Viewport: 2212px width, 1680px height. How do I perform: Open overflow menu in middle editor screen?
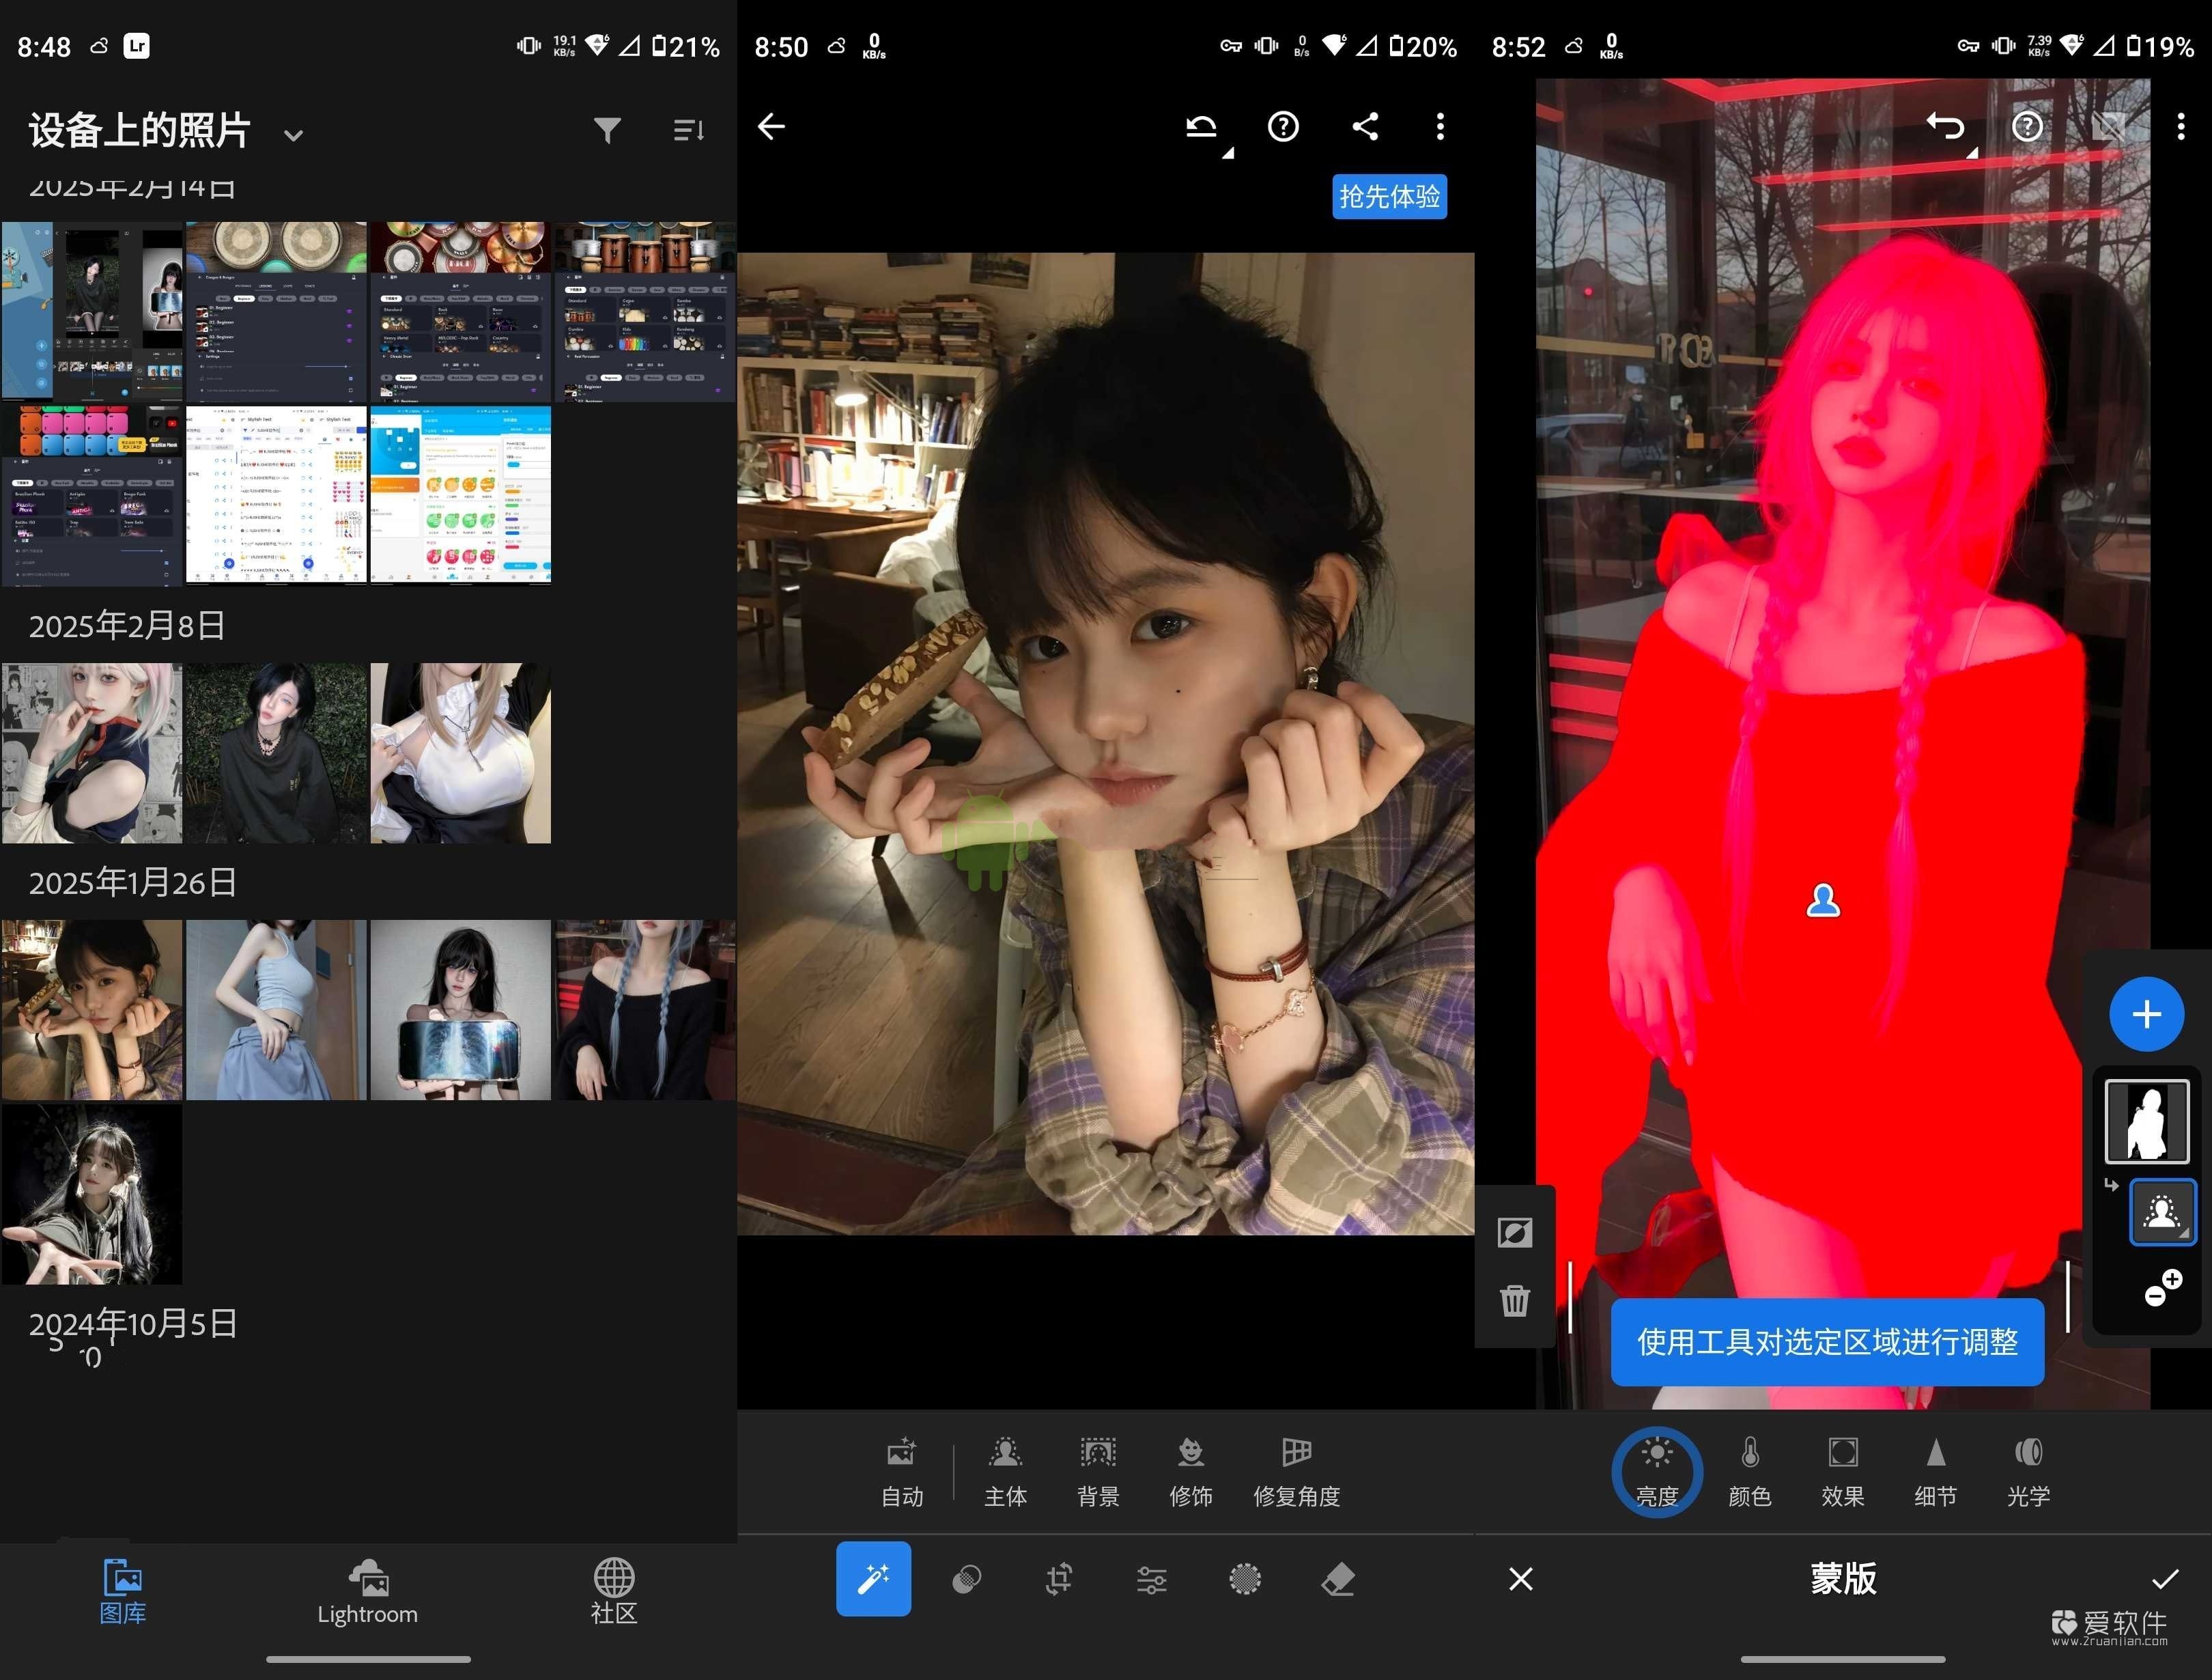click(x=1440, y=126)
